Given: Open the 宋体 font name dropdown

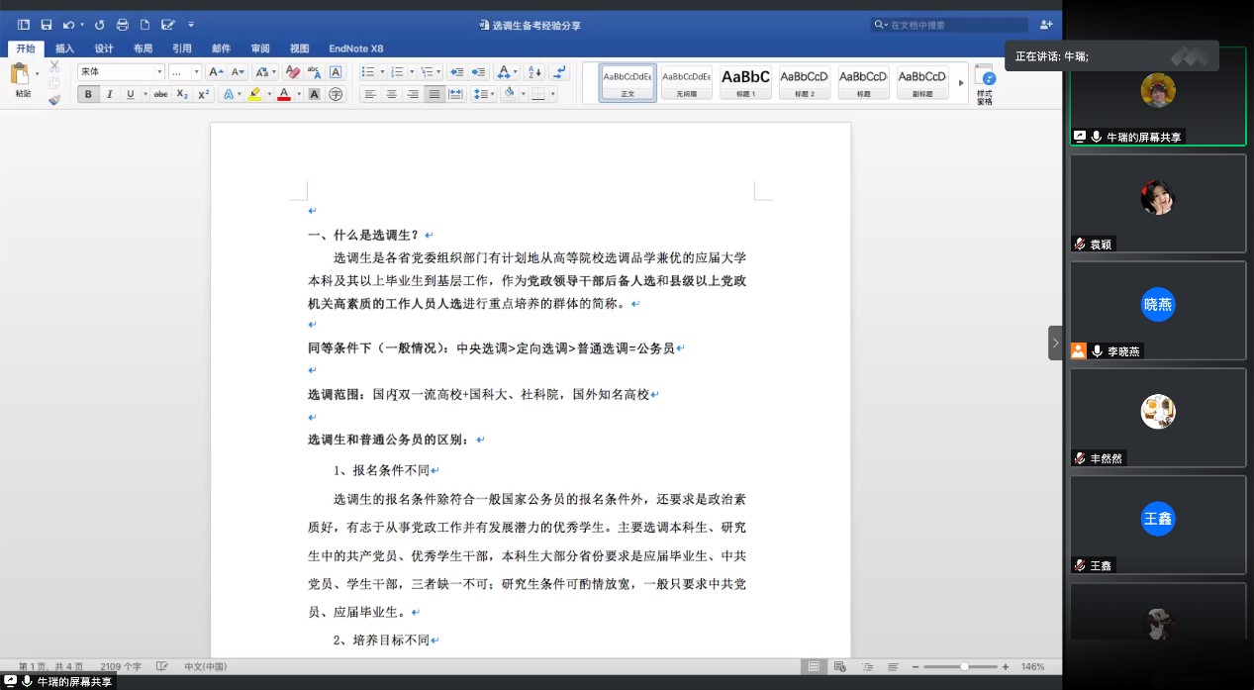Looking at the screenshot, I should click(x=121, y=72).
